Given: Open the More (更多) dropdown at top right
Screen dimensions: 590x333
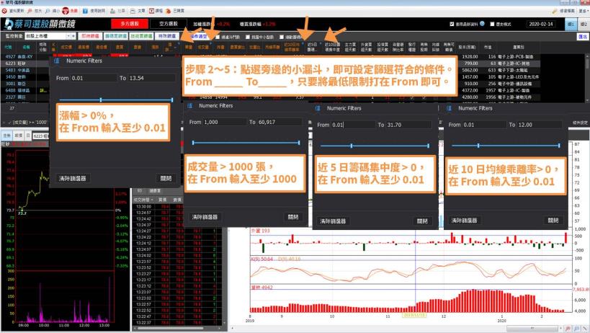Looking at the screenshot, I should point(584,11).
